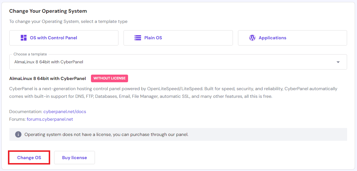
Task: Switch to the Plain OS template type
Action: click(178, 38)
